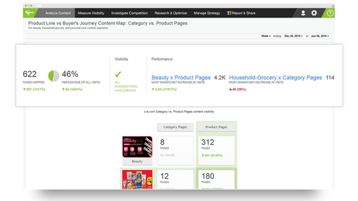The width and height of the screenshot is (358, 201).
Task: Expand the Dec 26, 2015 date dropdown
Action: click(293, 36)
